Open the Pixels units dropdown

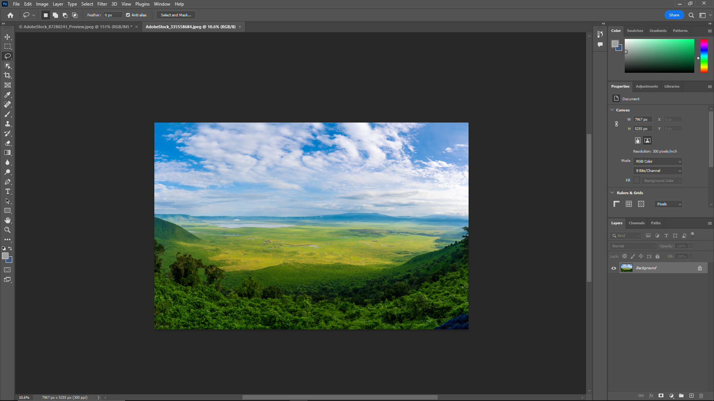click(669, 204)
